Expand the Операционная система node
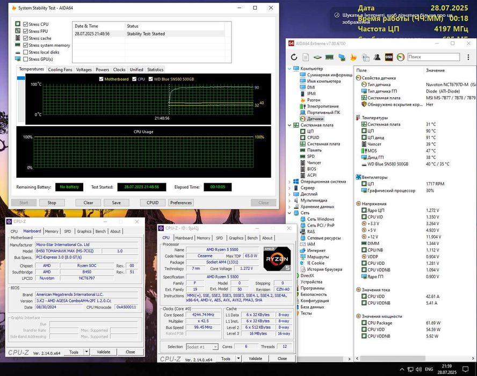 coord(290,182)
